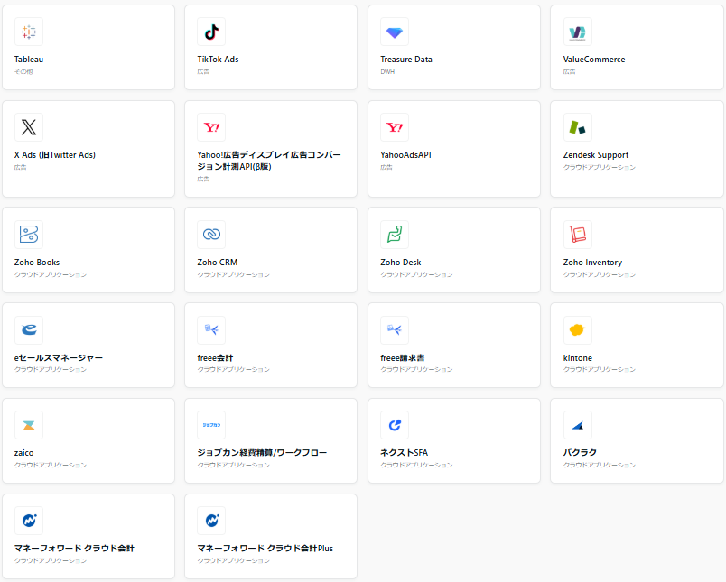Click the マネーフォワード クラウド会計Plus logo icon
Viewport: 726px width, 582px height.
211,521
